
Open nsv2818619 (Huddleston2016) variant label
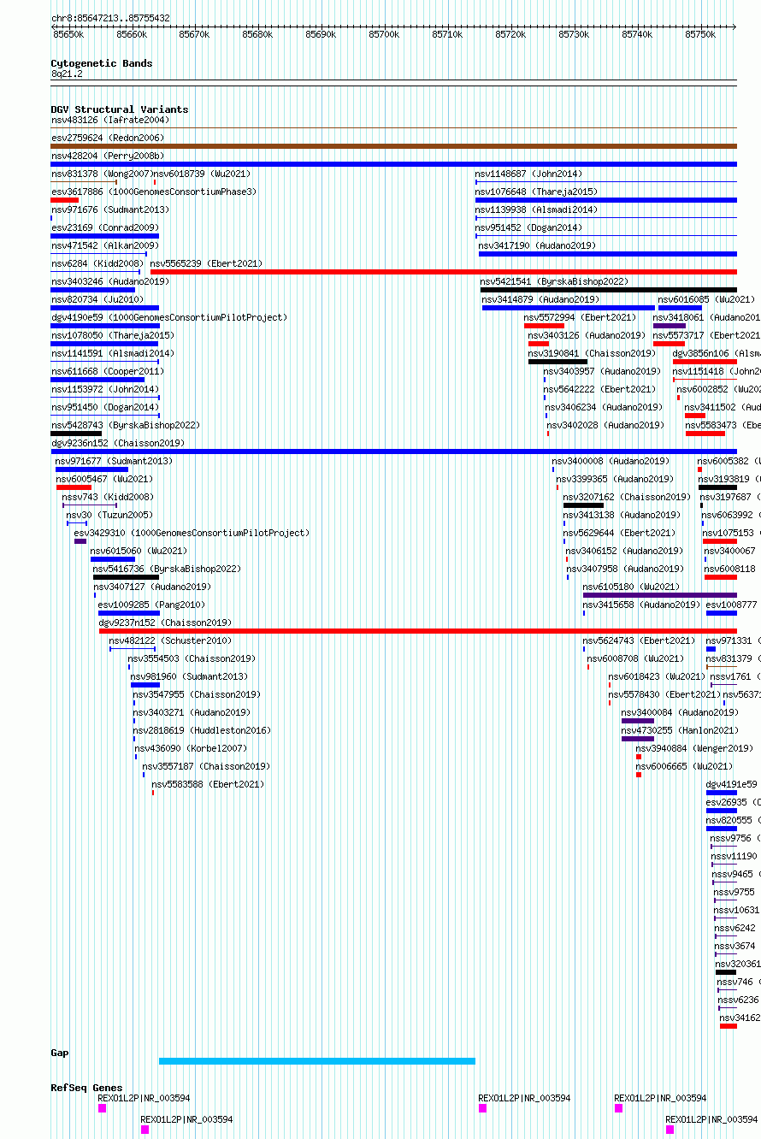click(202, 730)
